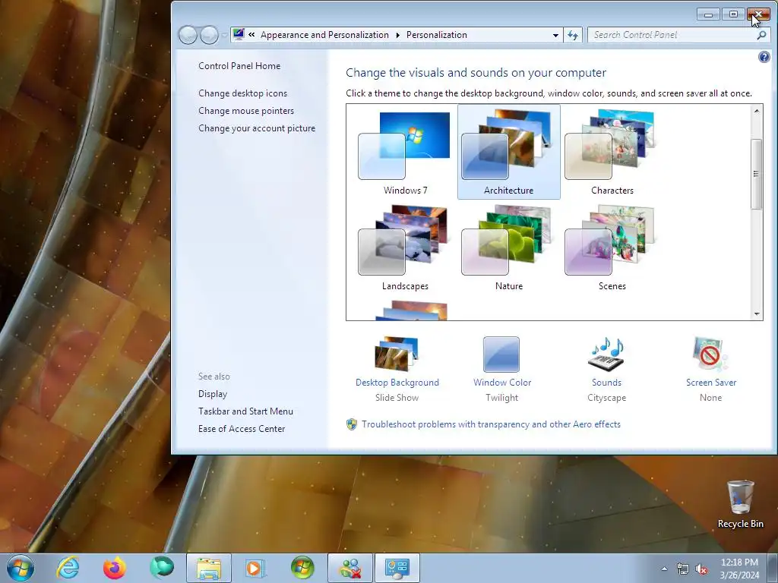Select the Architecture theme

click(508, 152)
